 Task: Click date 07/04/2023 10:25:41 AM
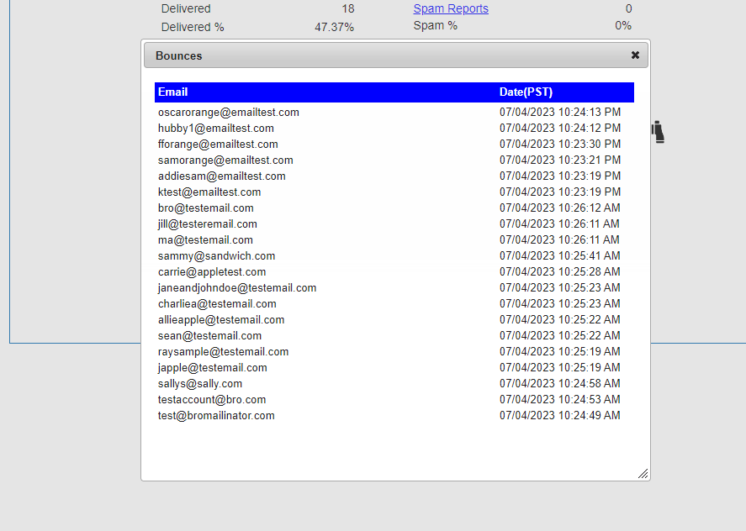click(x=559, y=256)
